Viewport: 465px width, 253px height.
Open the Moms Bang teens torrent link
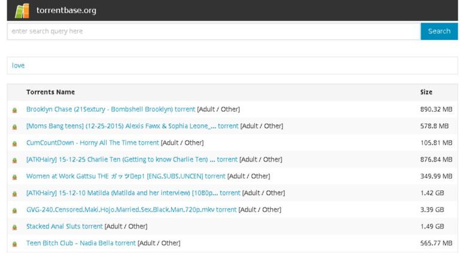[x=132, y=126]
